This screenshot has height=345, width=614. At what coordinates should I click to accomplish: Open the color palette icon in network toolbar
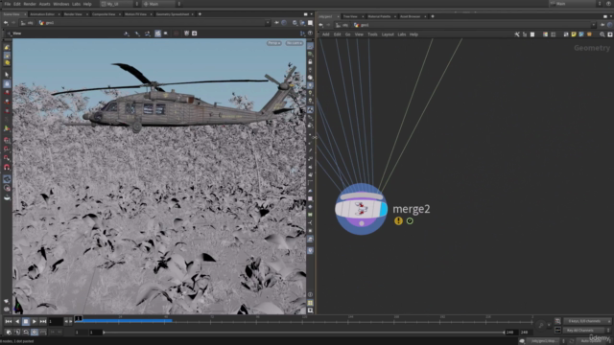[545, 34]
